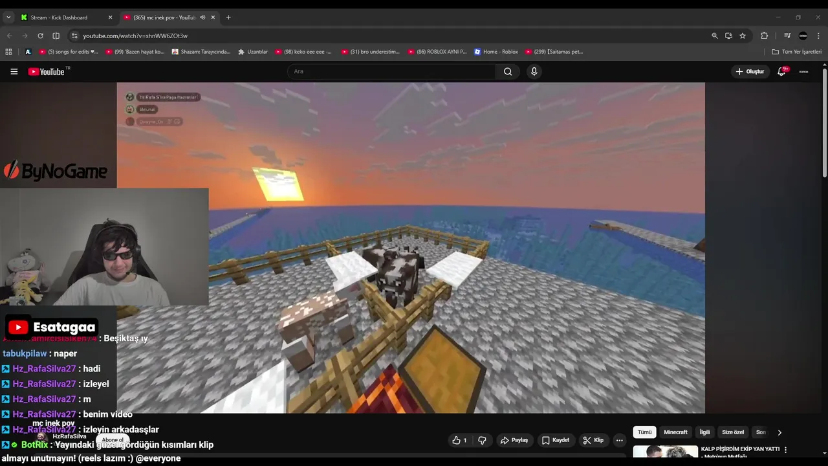828x466 pixels.
Task: Open Chrome extensions puzzle icon
Action: (764, 36)
